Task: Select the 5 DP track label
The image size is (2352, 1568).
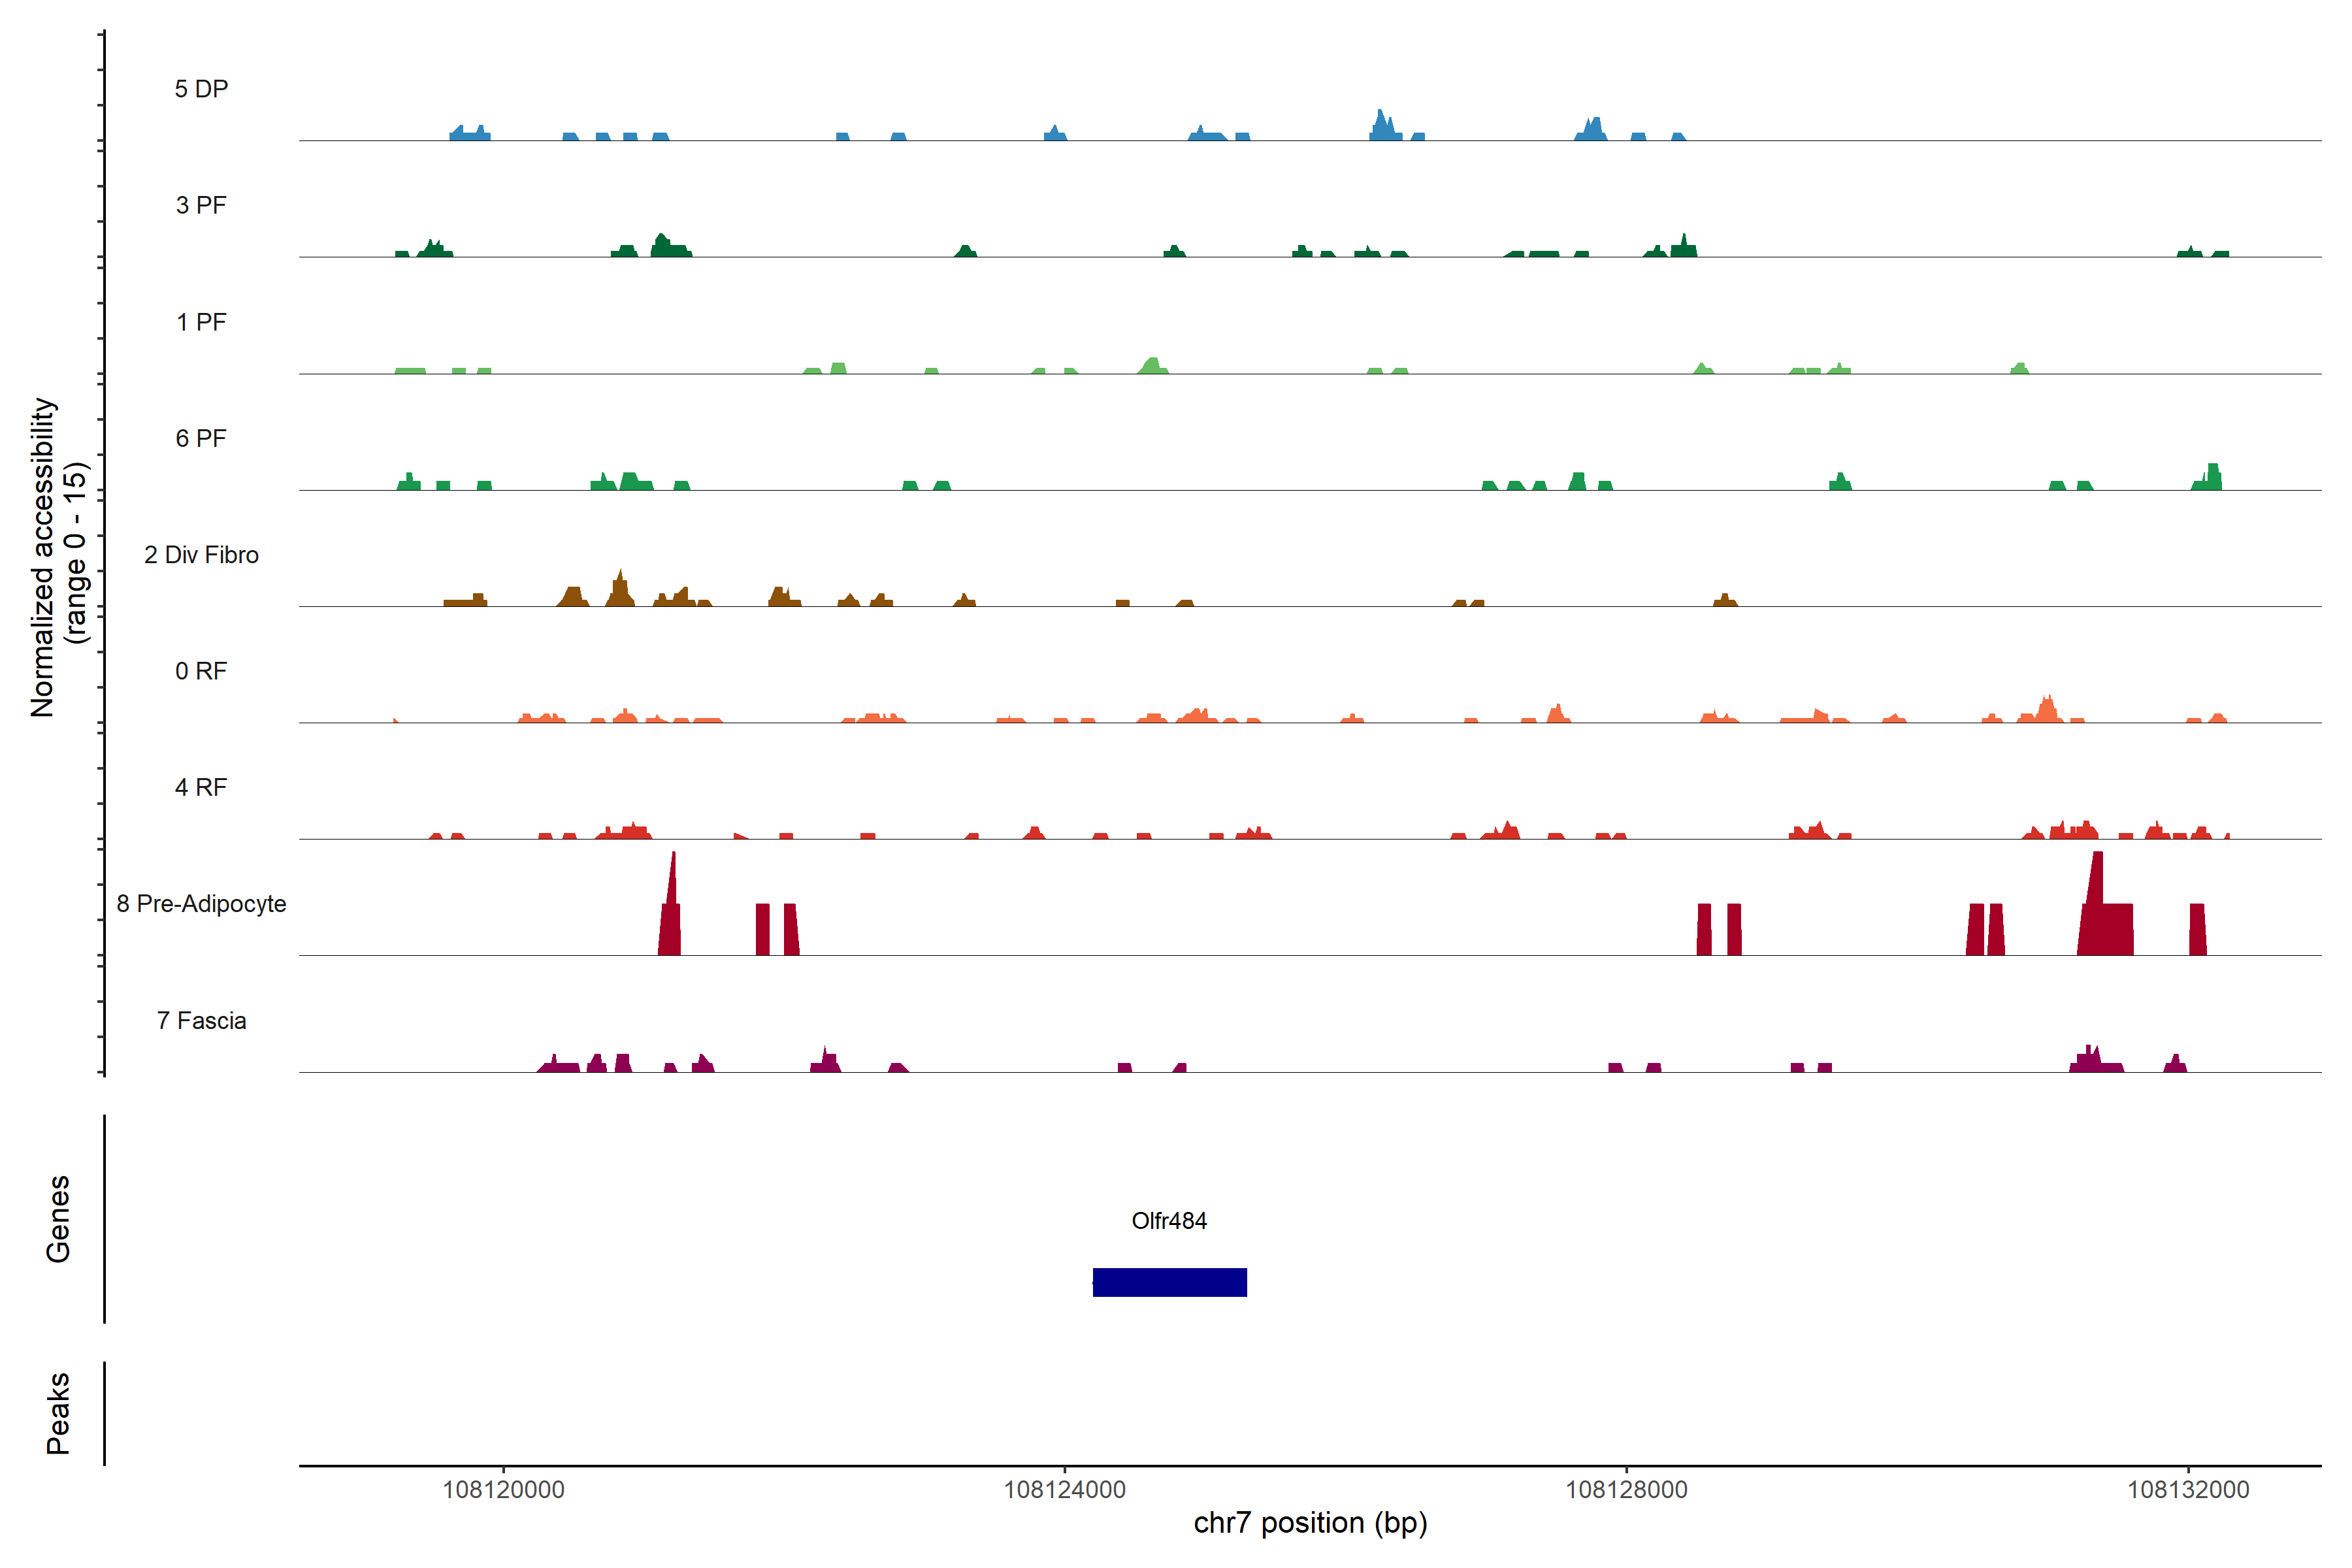Action: pyautogui.click(x=201, y=89)
